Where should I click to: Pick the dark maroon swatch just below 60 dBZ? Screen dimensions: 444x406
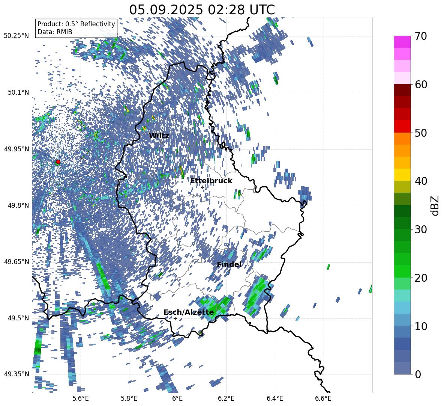pos(402,90)
